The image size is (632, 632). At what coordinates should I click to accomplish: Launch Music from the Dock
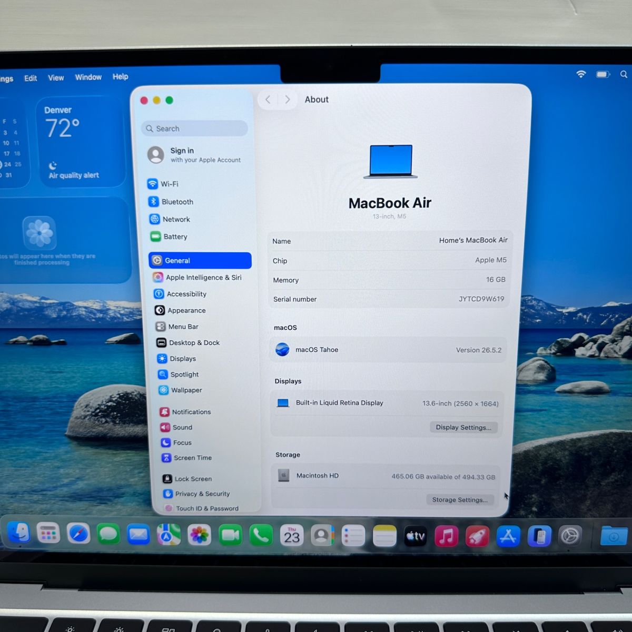coord(446,536)
